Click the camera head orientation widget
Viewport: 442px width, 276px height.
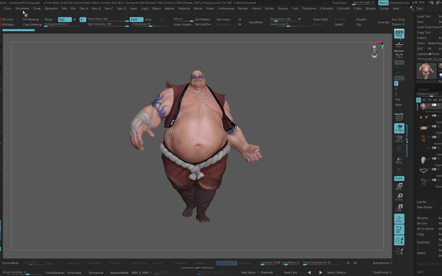coord(374,51)
